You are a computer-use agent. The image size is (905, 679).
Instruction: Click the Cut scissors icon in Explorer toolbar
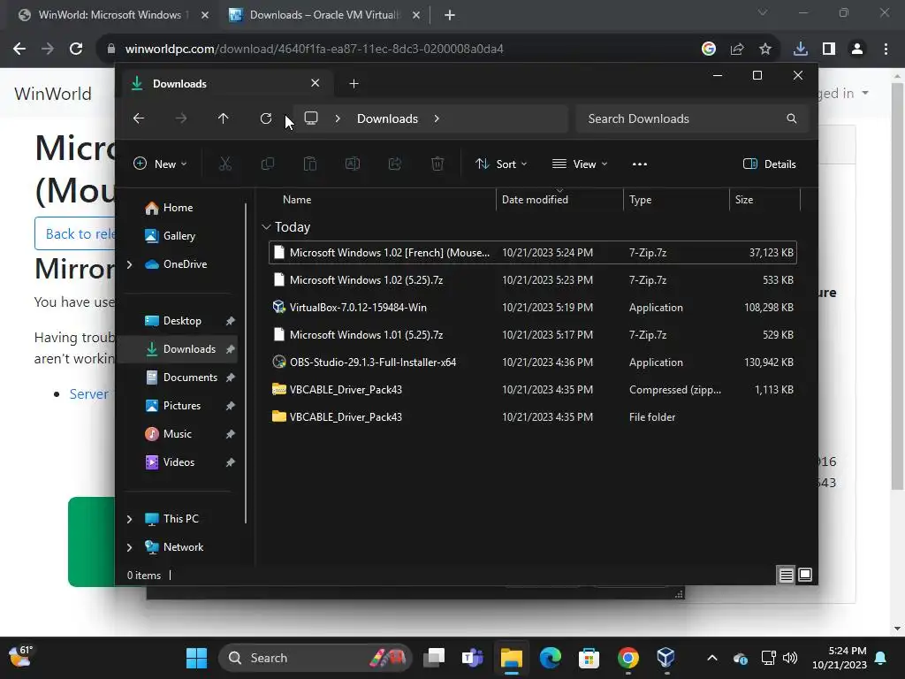[225, 164]
